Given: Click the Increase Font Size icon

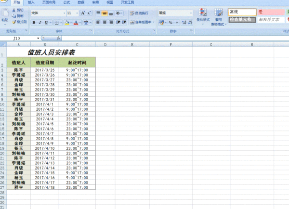Looking at the screenshot, I should click(x=83, y=13).
